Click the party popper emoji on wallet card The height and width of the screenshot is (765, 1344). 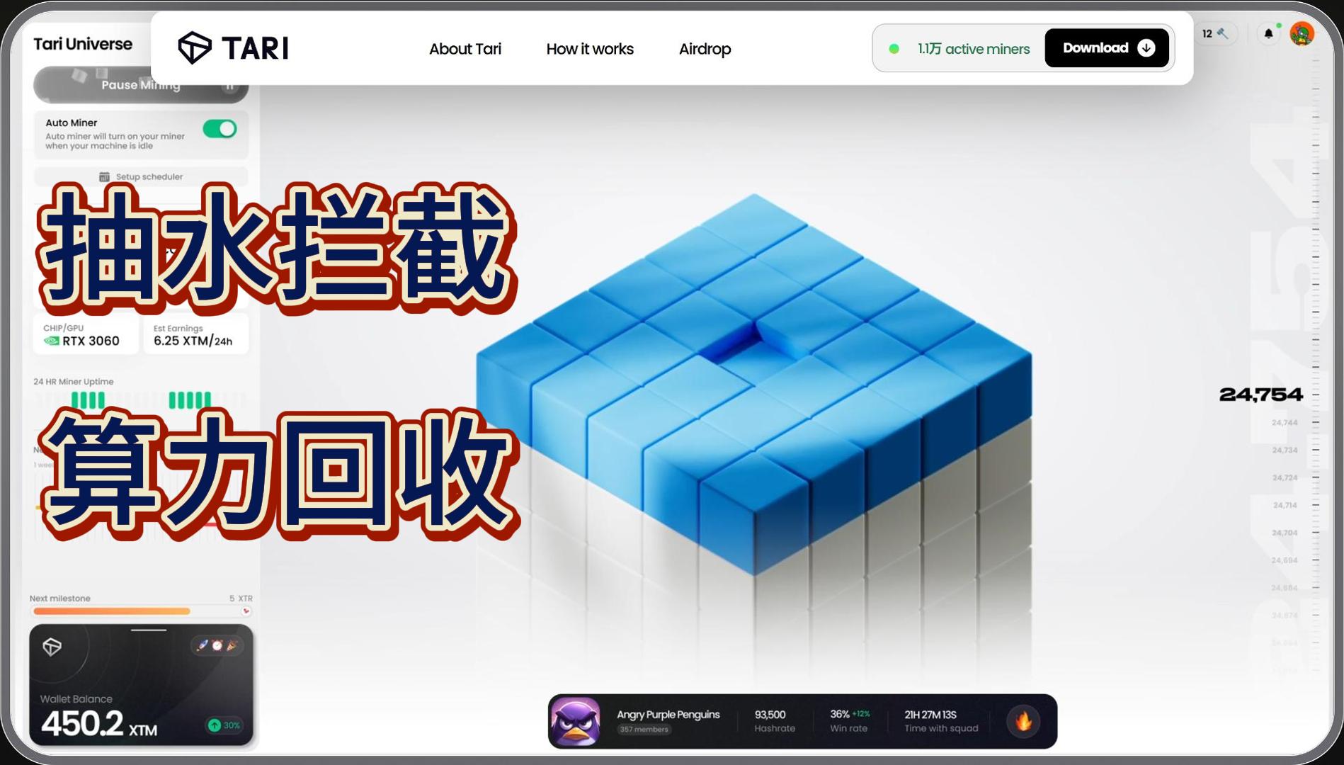[x=232, y=645]
